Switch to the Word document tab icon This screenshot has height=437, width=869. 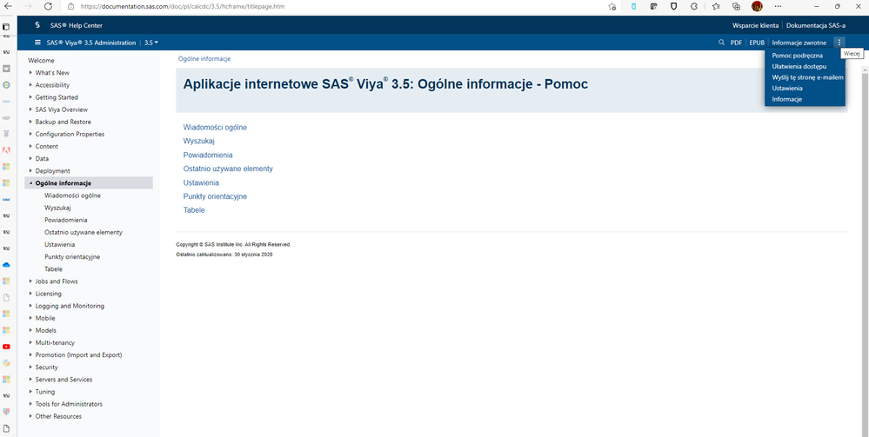tap(6, 68)
